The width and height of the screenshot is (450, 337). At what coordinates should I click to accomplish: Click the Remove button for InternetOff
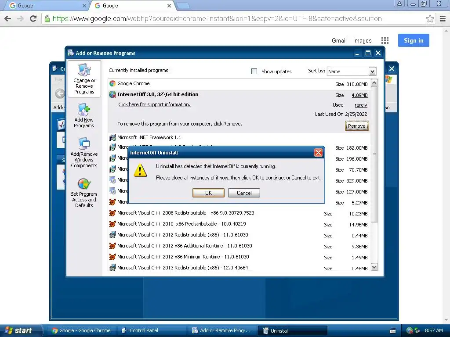pos(357,126)
